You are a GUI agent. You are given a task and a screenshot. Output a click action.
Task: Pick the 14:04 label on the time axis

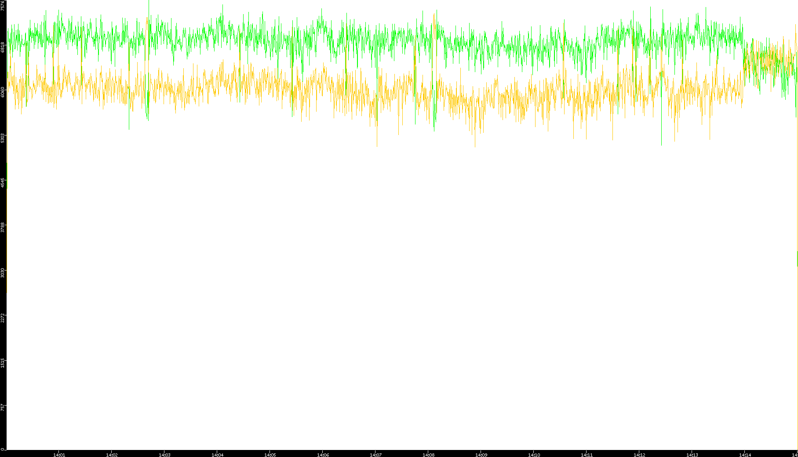pos(217,455)
